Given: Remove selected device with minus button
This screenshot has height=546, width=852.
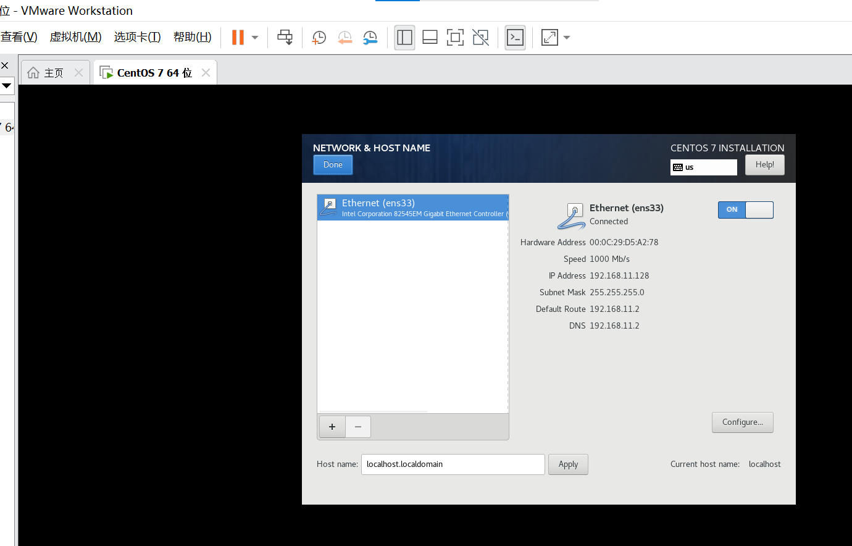Looking at the screenshot, I should 358,427.
